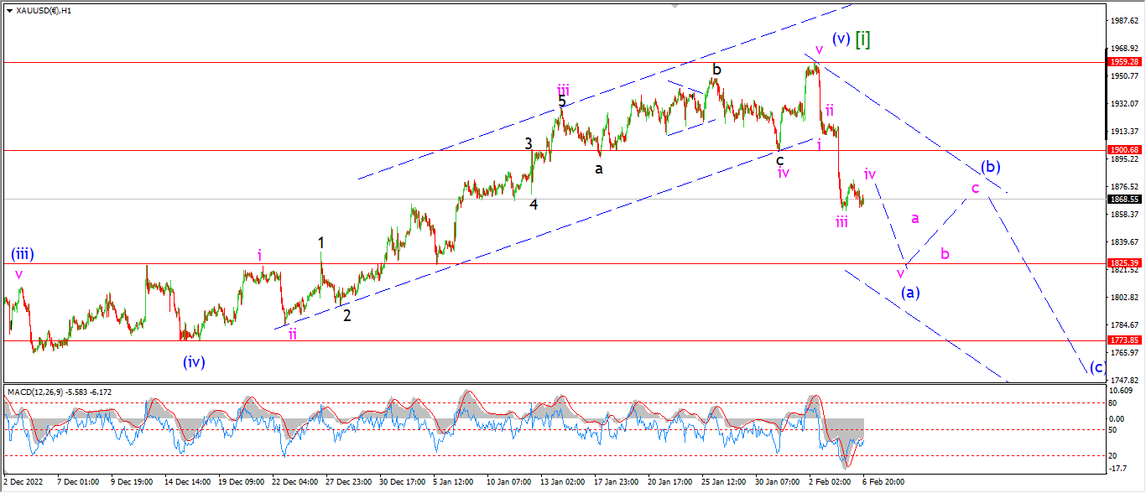Click the chart shift triangle on top edge
Screen dimensions: 1146x493
[674, 5]
